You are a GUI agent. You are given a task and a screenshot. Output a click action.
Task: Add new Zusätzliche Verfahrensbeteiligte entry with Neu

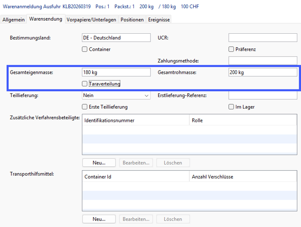(99, 163)
